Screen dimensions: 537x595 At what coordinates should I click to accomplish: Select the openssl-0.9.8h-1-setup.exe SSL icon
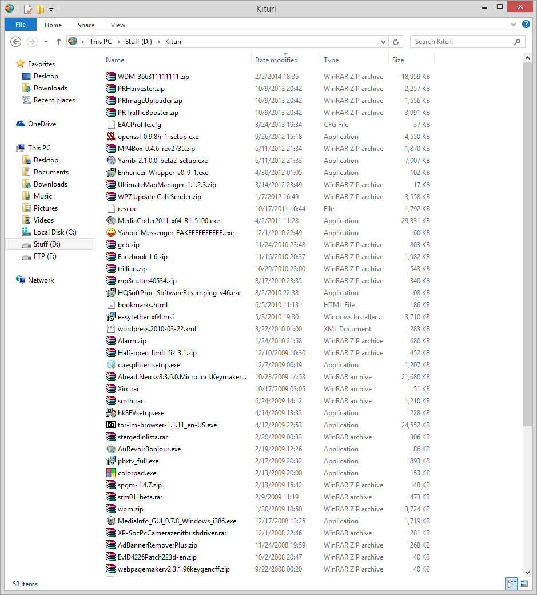pos(111,137)
